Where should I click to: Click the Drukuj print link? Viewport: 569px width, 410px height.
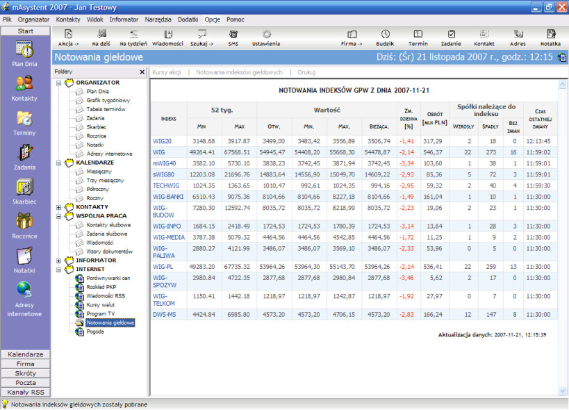click(x=306, y=72)
